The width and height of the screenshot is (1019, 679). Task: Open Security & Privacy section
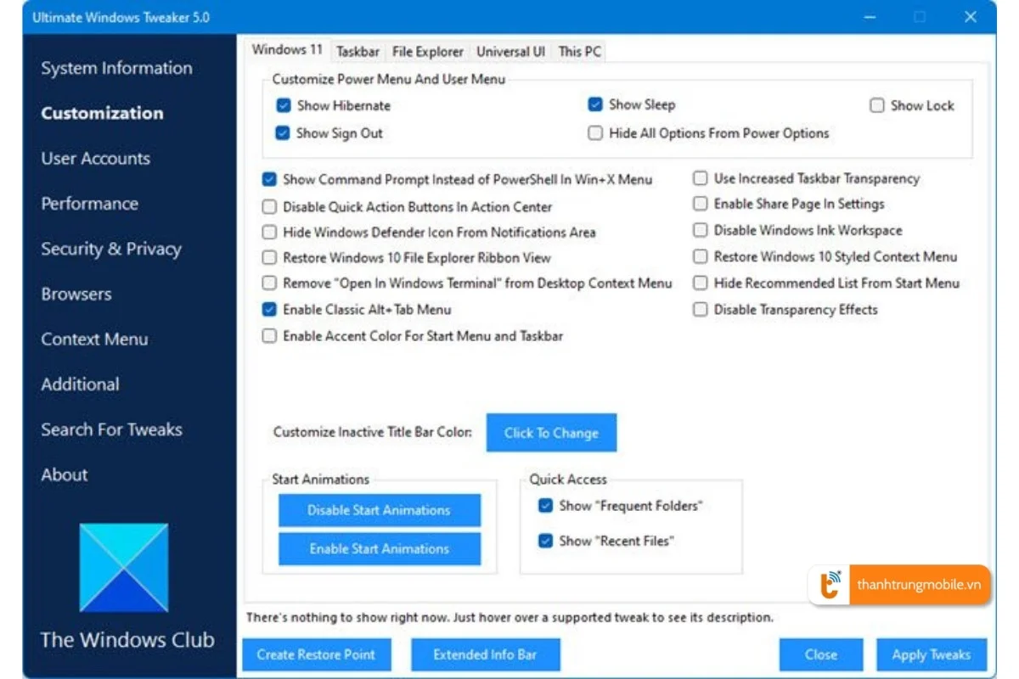(110, 249)
